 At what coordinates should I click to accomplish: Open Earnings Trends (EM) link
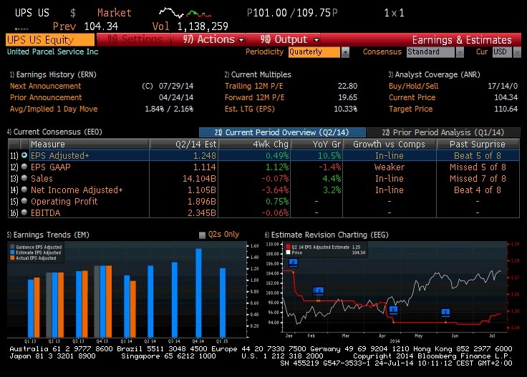click(x=48, y=235)
